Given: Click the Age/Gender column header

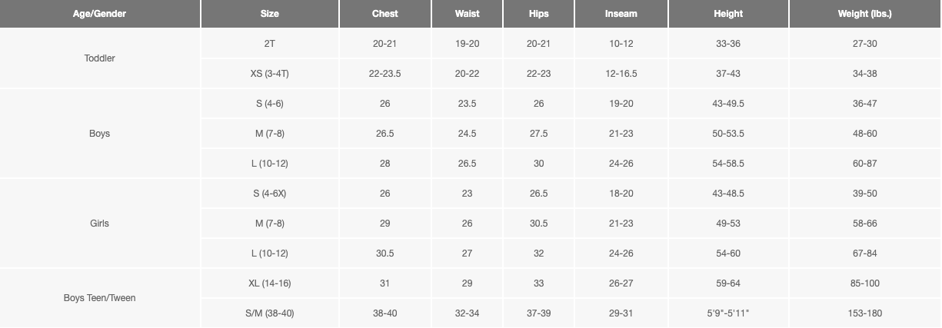Looking at the screenshot, I should 100,14.
